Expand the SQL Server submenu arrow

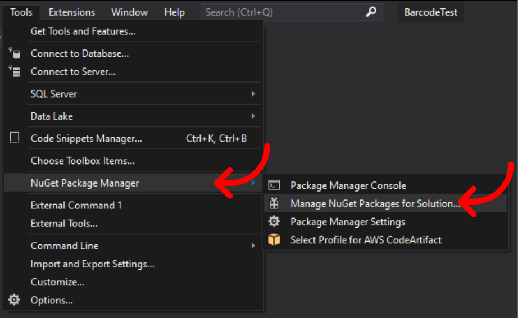click(253, 94)
